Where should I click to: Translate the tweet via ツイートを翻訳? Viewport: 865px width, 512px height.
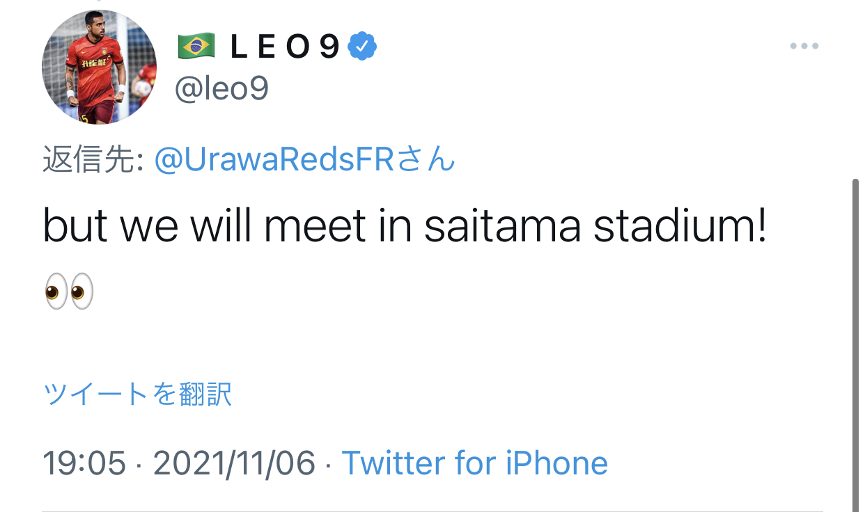click(x=137, y=394)
